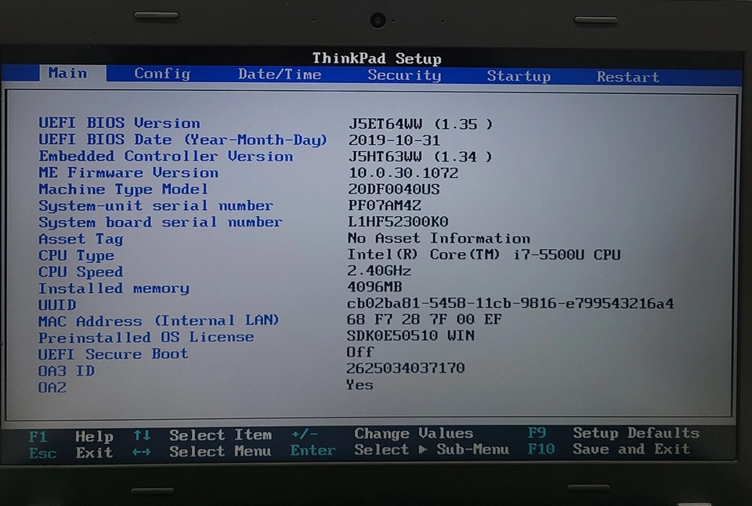This screenshot has width=752, height=506.
Task: Select the Date/Time tab
Action: coord(279,74)
